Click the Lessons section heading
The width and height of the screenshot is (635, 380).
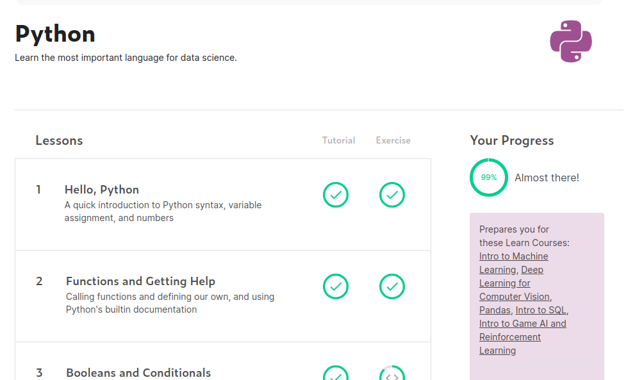59,140
